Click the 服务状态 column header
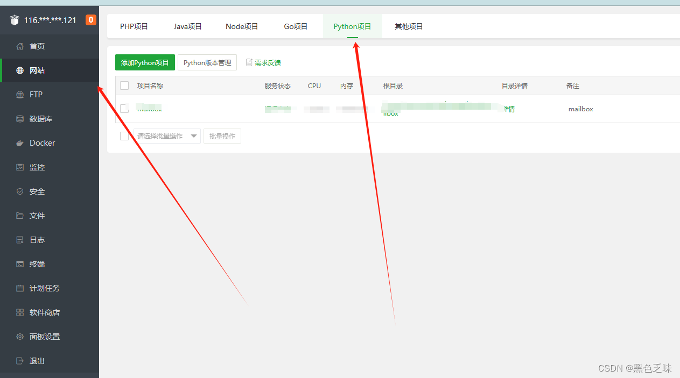680x378 pixels. tap(278, 86)
